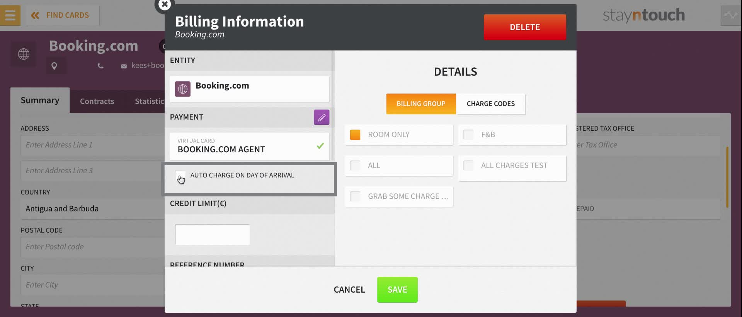Check the Grab Some Charge group
This screenshot has width=742, height=317.
click(x=355, y=196)
